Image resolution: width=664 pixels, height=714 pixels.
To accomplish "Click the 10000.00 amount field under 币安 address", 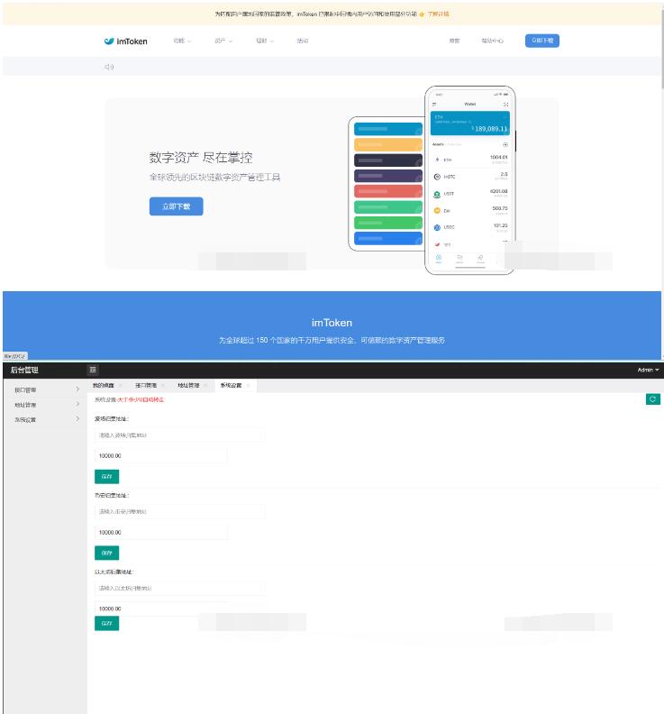I will tap(160, 532).
